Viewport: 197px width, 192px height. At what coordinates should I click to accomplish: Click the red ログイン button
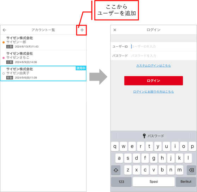click(x=154, y=81)
